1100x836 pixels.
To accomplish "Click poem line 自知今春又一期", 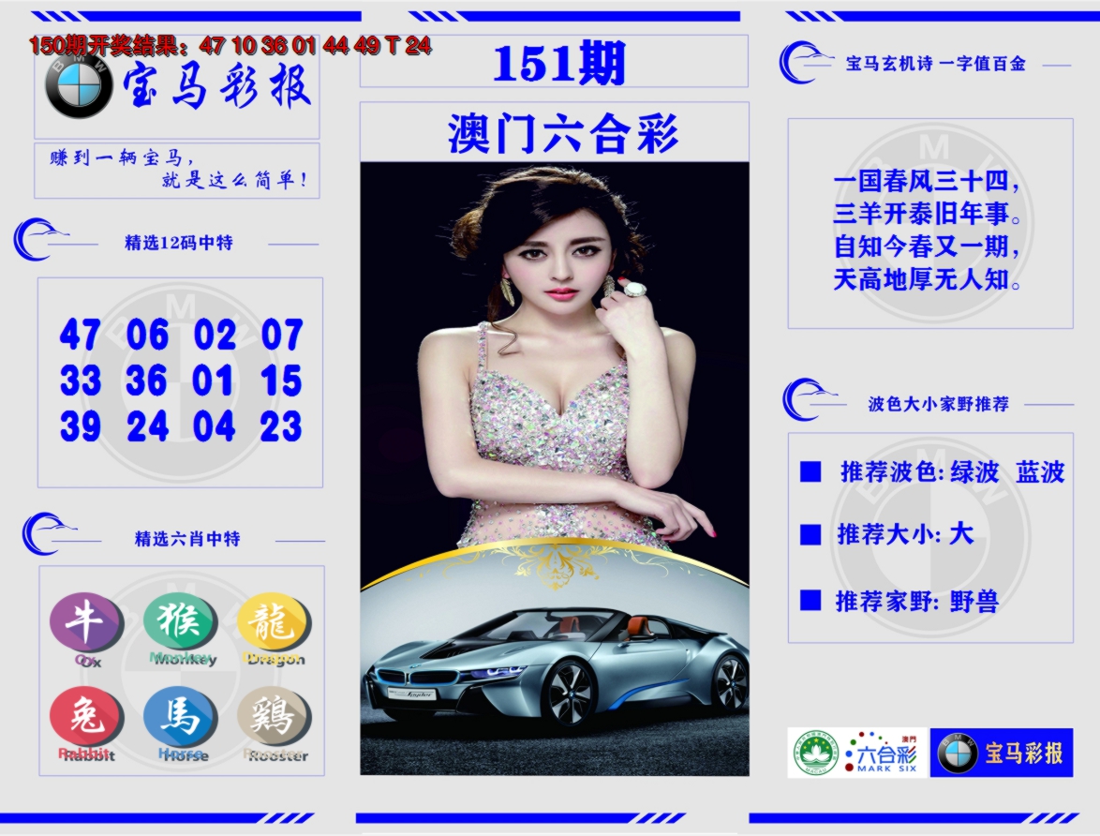I will click(x=926, y=246).
